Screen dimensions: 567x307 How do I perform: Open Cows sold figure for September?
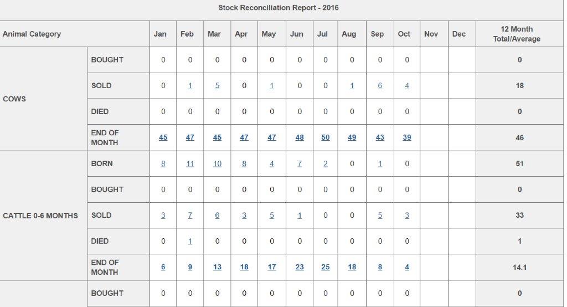[380, 86]
